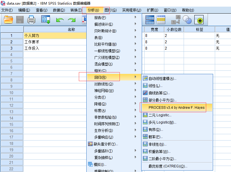Image resolution: width=231 pixels, height=172 pixels.
Task: Click the ORD icon 有序(D)
Action: (145, 130)
